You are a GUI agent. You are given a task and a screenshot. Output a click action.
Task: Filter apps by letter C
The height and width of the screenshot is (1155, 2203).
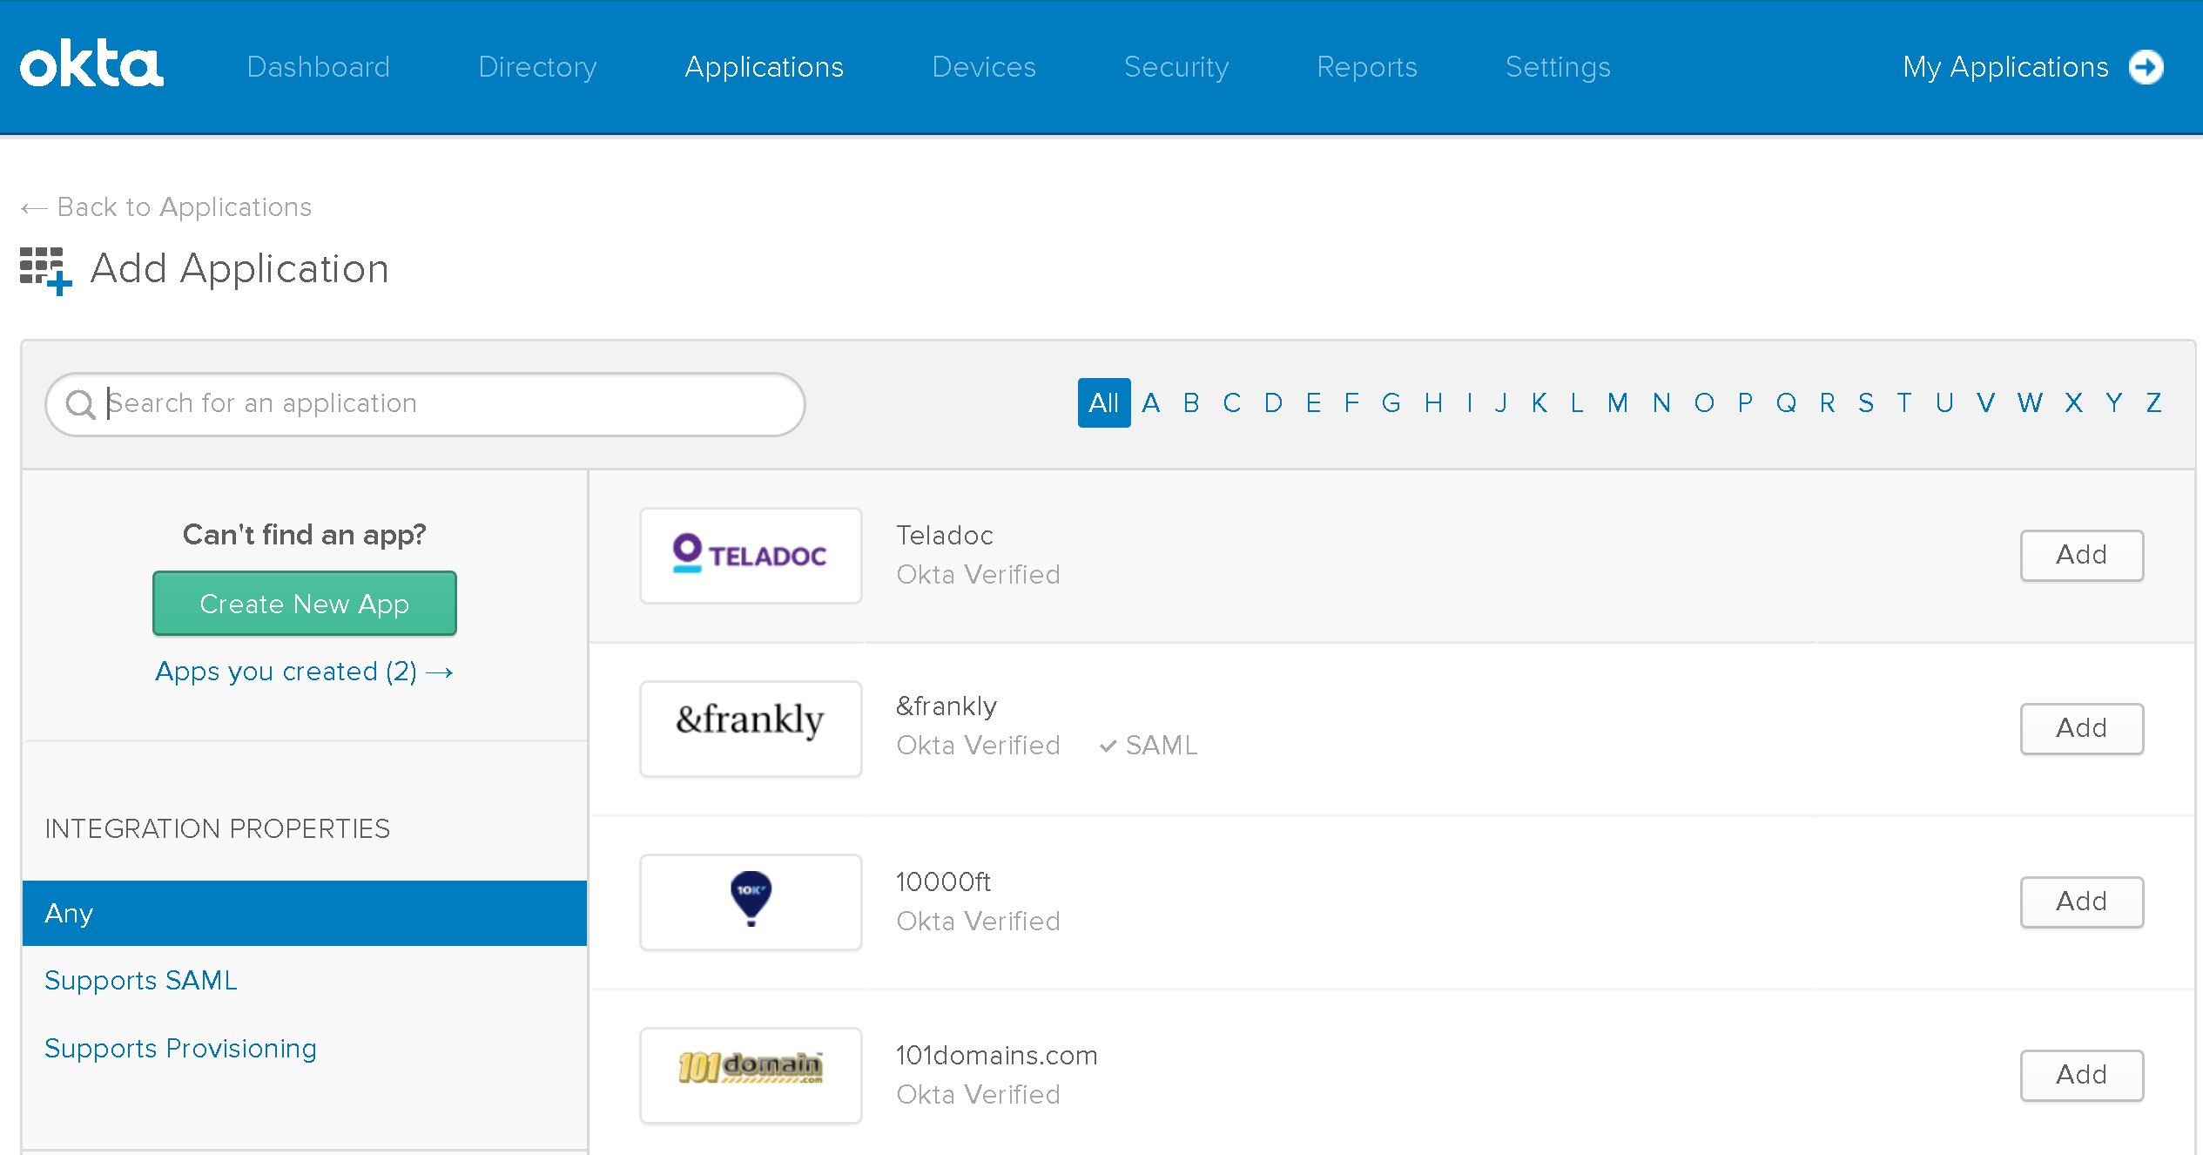1231,402
